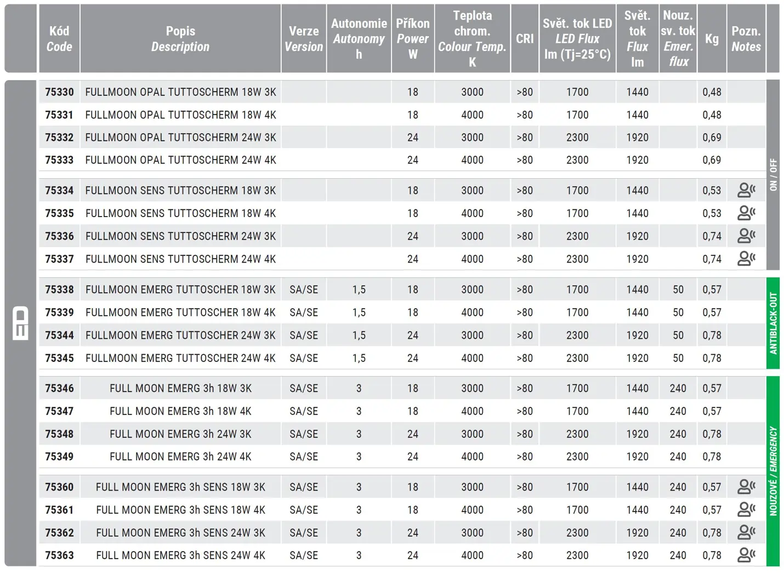This screenshot has width=784, height=574.
Task: Click the Verze Version column header
Action: pyautogui.click(x=304, y=39)
